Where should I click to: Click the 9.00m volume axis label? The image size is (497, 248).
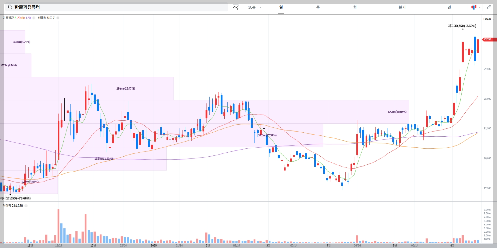click(x=487, y=210)
